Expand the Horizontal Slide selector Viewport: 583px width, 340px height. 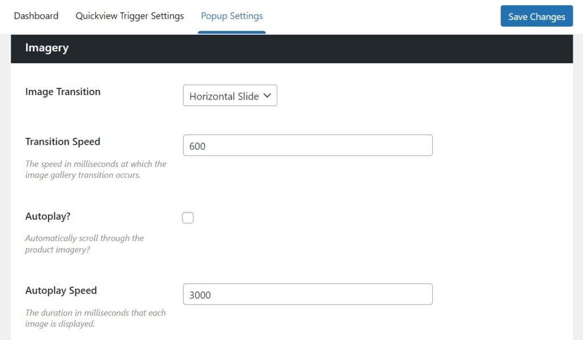click(x=229, y=95)
